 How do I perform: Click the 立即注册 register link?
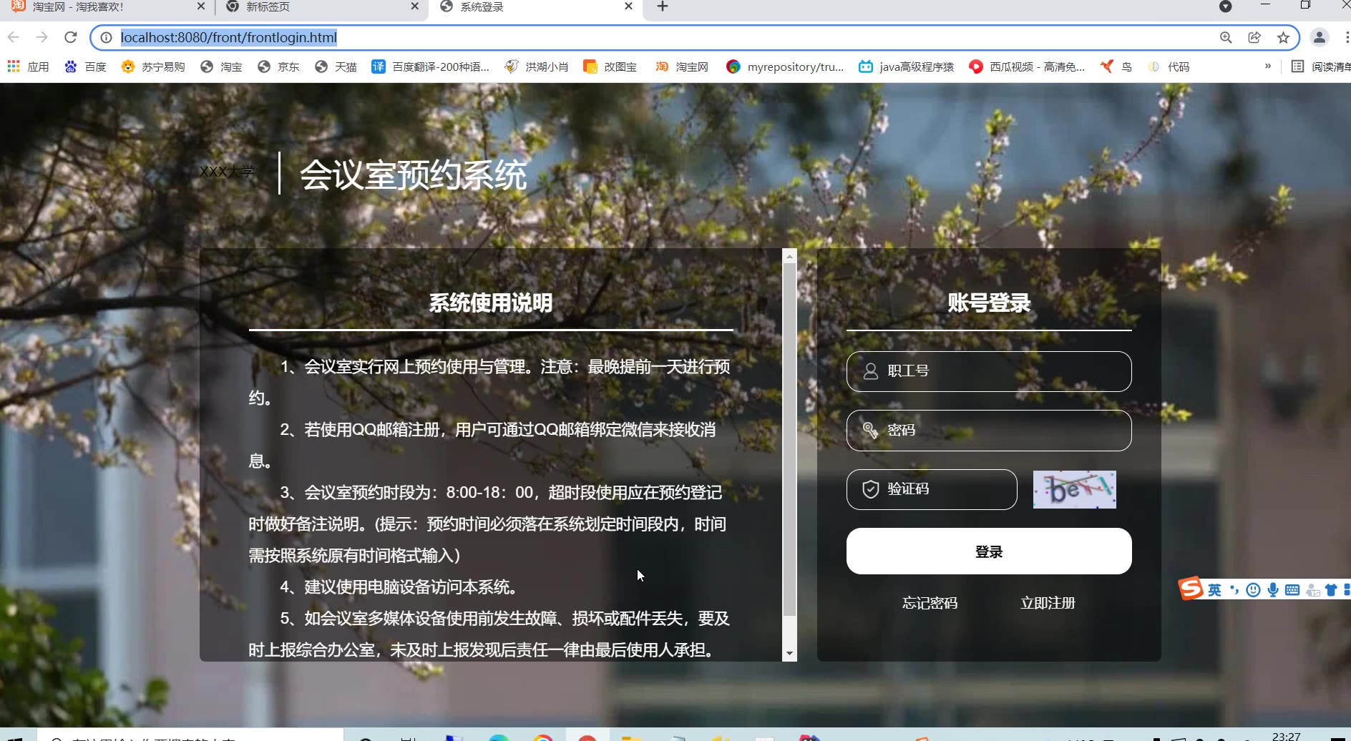(x=1048, y=603)
